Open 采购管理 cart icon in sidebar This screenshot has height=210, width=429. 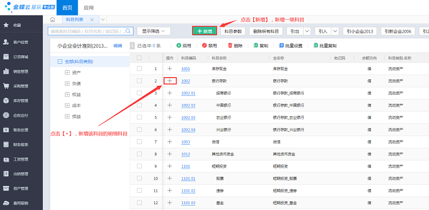pyautogui.click(x=6, y=86)
